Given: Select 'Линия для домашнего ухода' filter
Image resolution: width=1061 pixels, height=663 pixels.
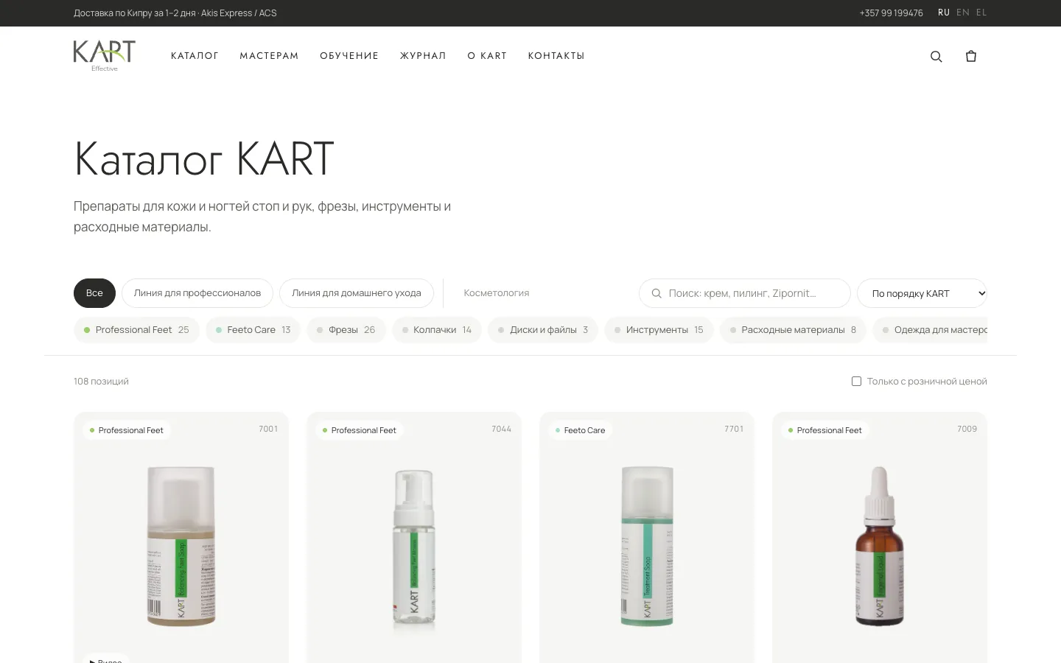Looking at the screenshot, I should 357,293.
